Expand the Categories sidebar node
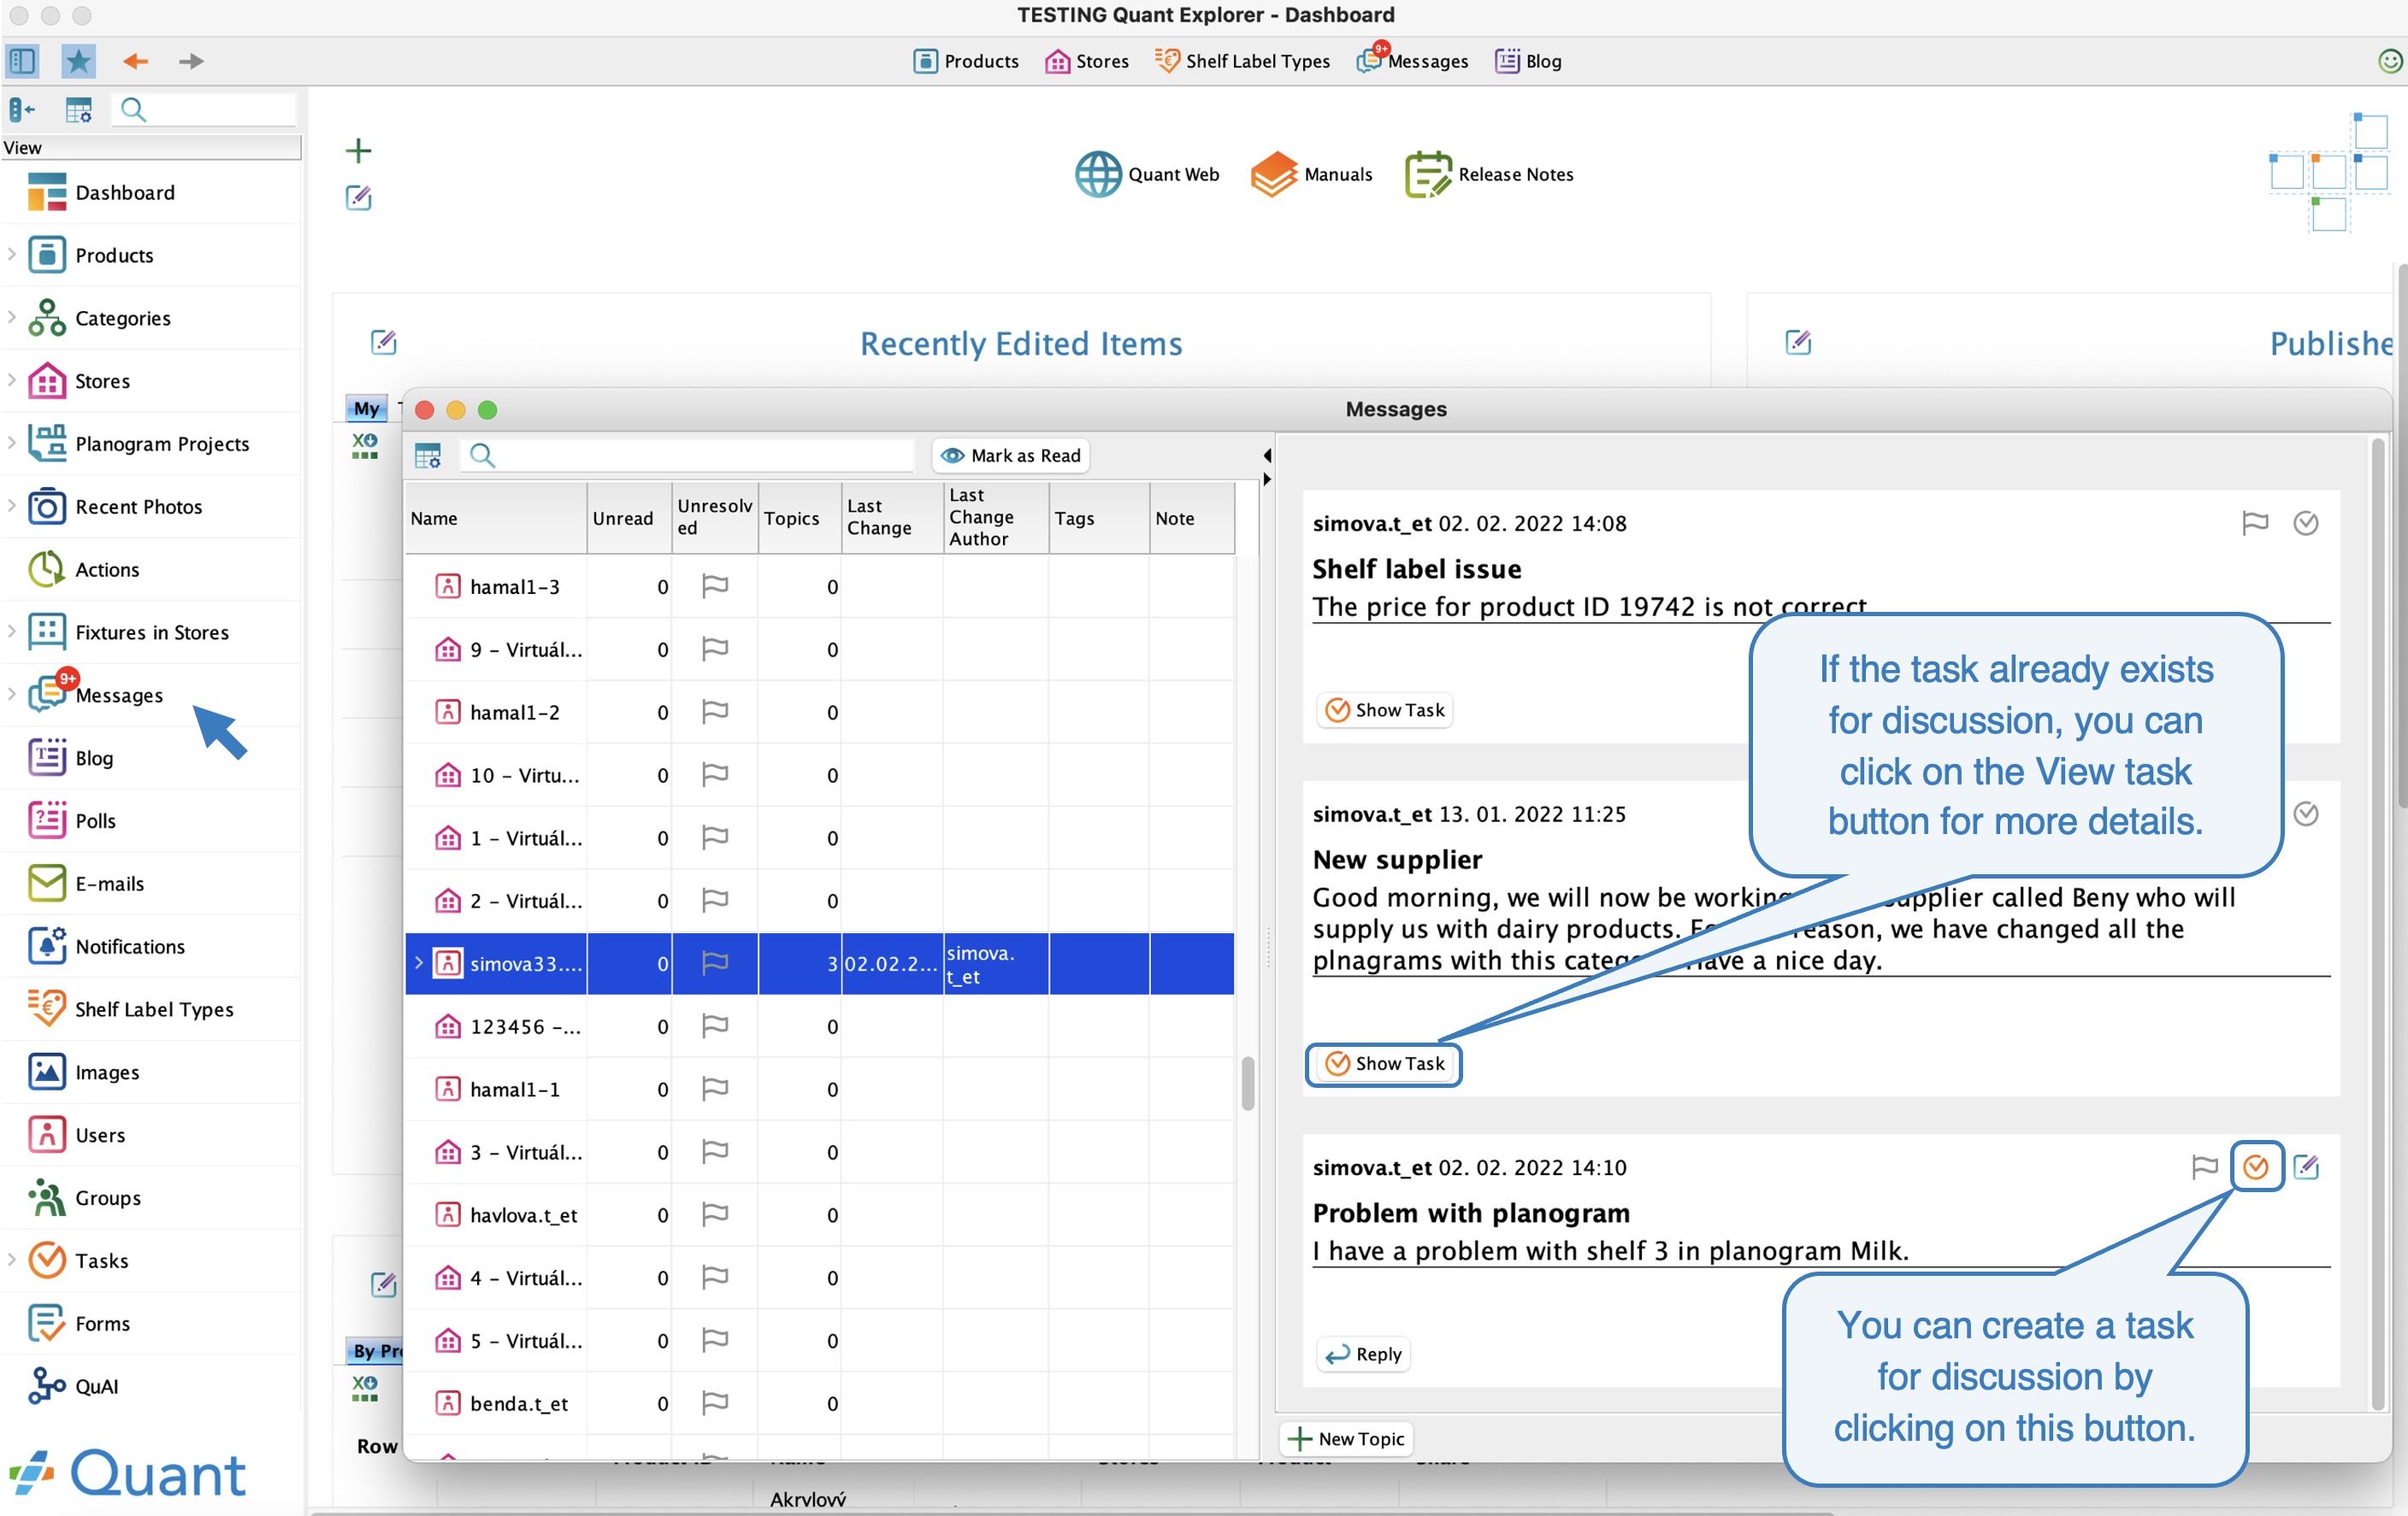 pyautogui.click(x=11, y=318)
